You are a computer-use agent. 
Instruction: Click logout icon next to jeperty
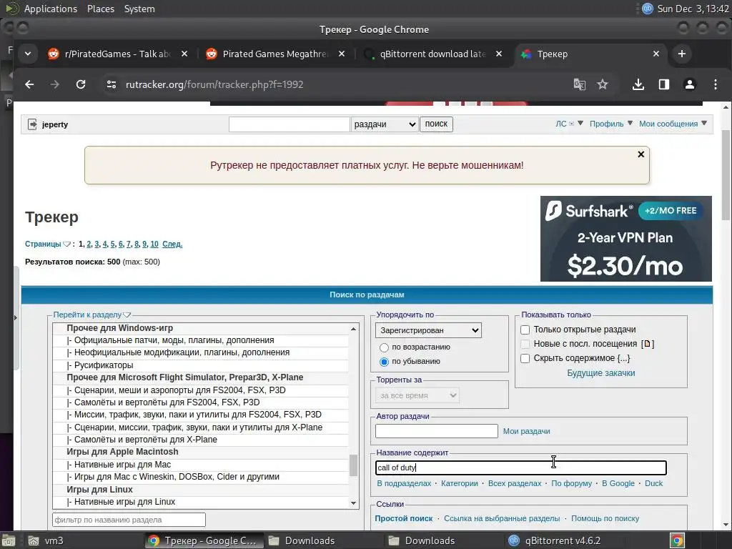tap(32, 124)
